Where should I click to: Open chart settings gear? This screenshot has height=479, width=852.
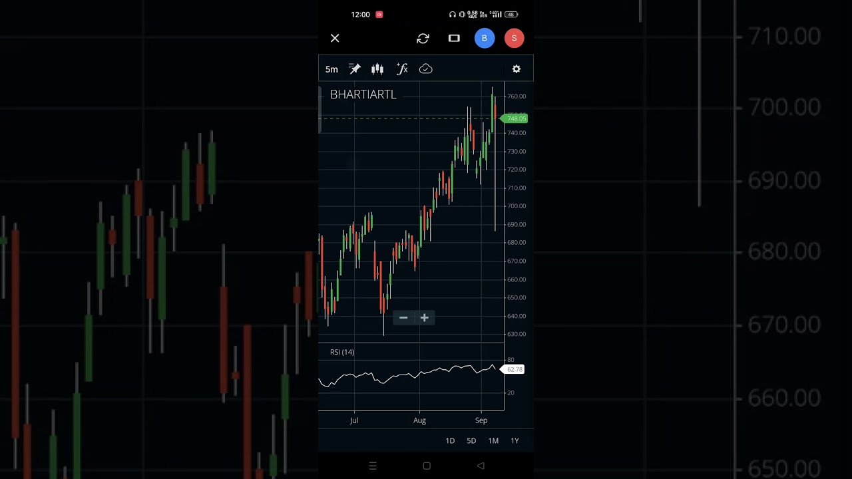(x=517, y=69)
